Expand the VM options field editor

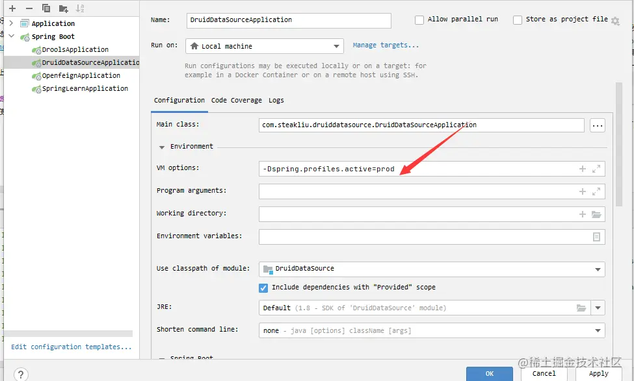point(596,169)
